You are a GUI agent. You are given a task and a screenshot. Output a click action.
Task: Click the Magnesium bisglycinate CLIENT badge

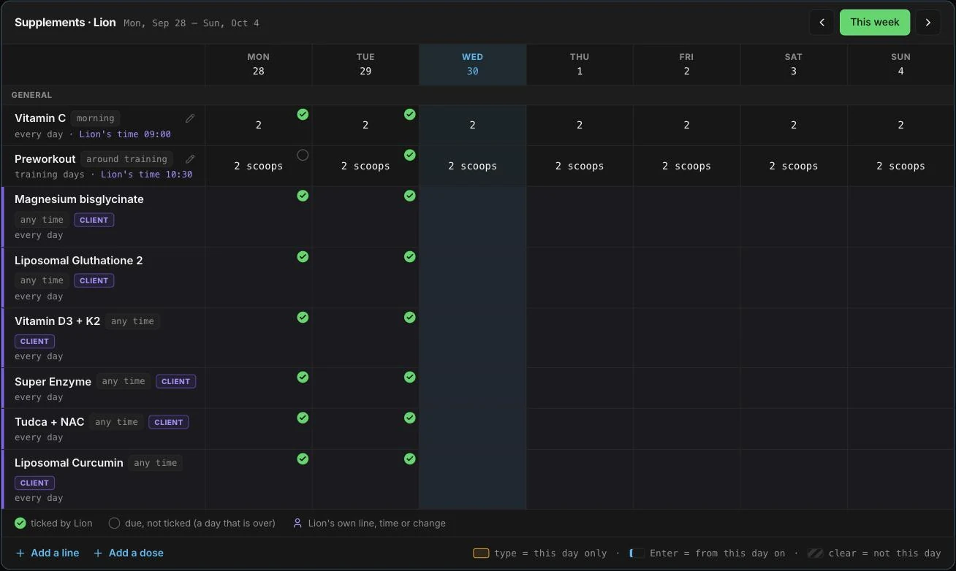(x=94, y=220)
